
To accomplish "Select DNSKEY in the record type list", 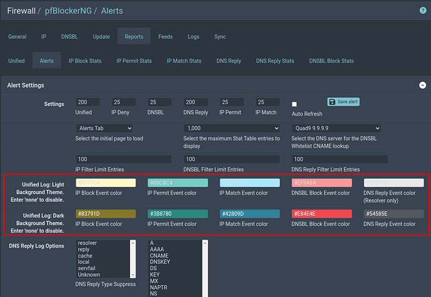I will 175,262.
